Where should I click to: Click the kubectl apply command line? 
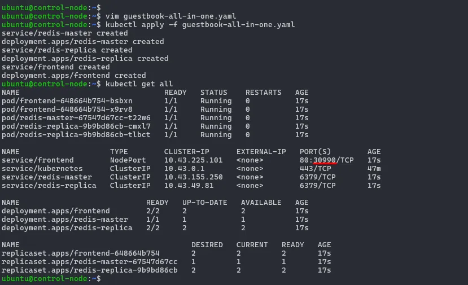200,25
